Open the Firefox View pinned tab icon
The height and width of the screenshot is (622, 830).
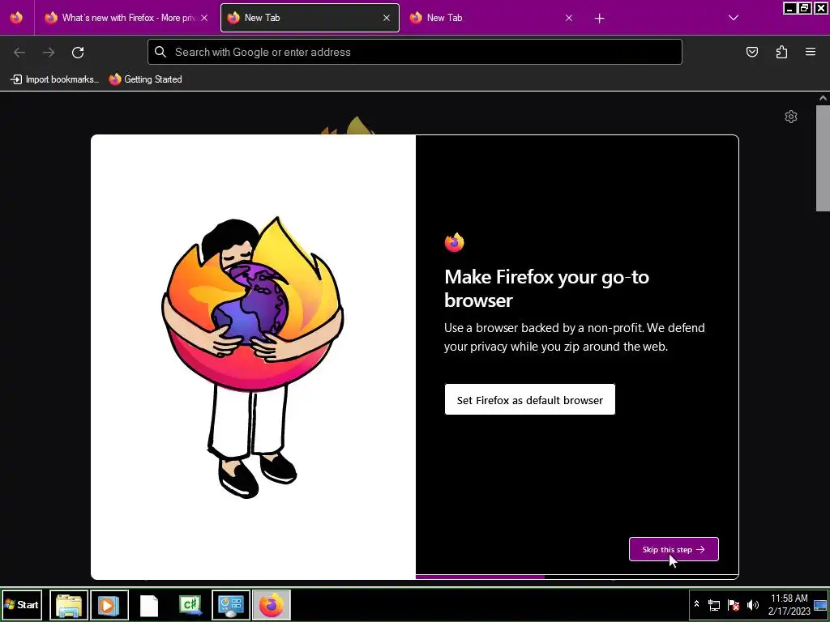pyautogui.click(x=16, y=18)
